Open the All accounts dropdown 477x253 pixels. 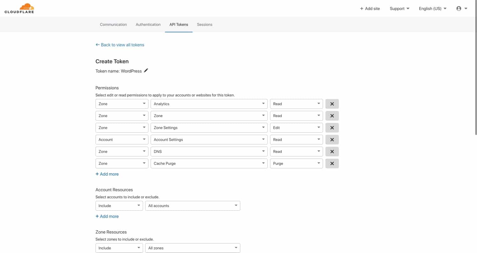pyautogui.click(x=192, y=206)
